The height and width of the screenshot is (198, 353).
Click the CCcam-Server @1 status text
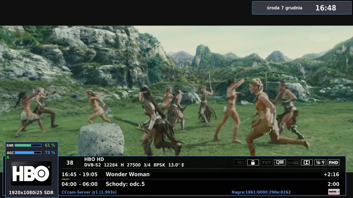coord(89,192)
